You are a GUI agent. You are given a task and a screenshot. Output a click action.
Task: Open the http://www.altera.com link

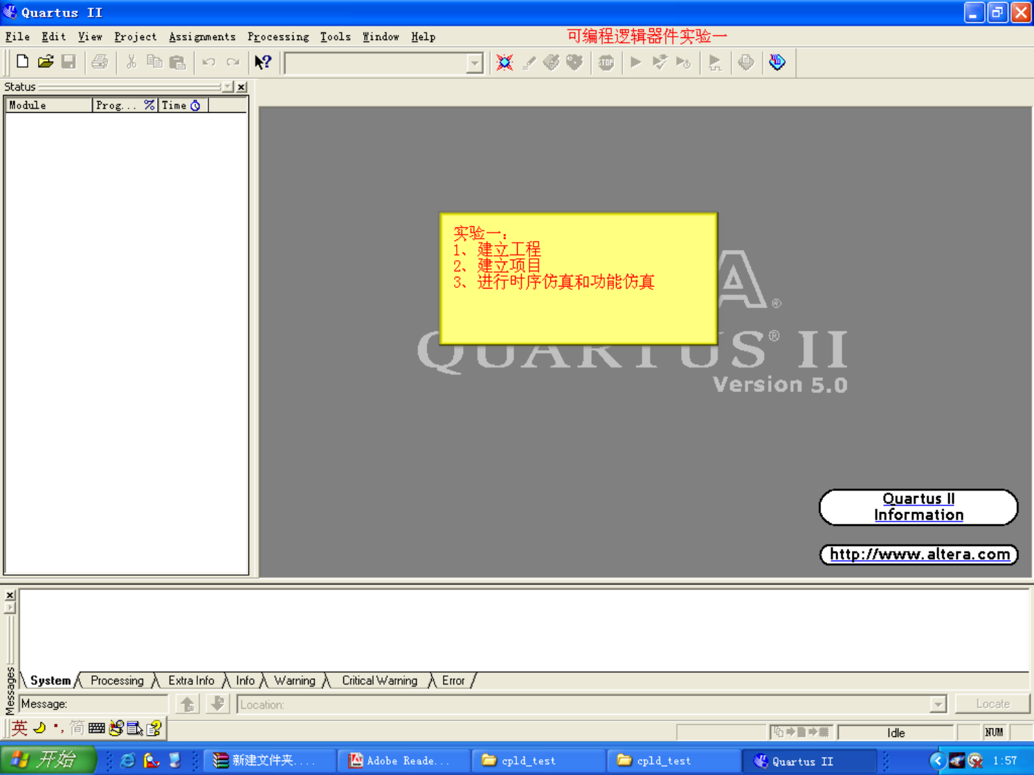tap(919, 554)
